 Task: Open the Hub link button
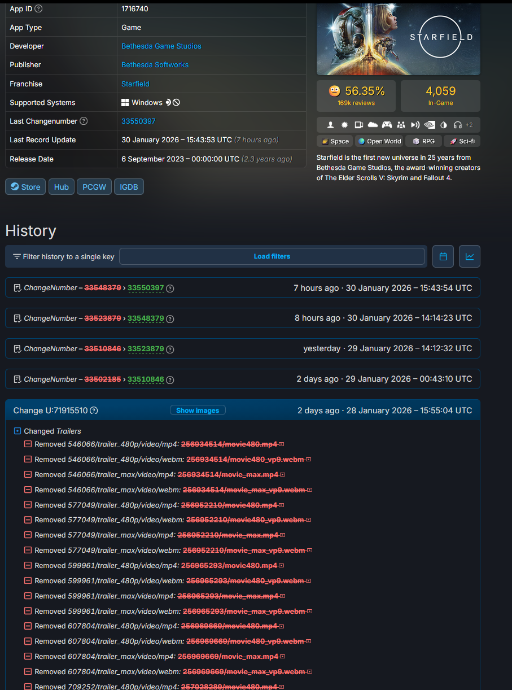[62, 187]
